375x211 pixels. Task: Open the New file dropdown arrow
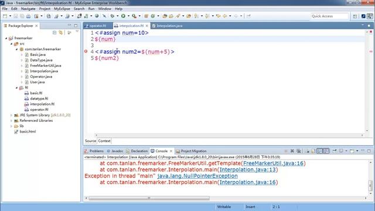click(10, 16)
